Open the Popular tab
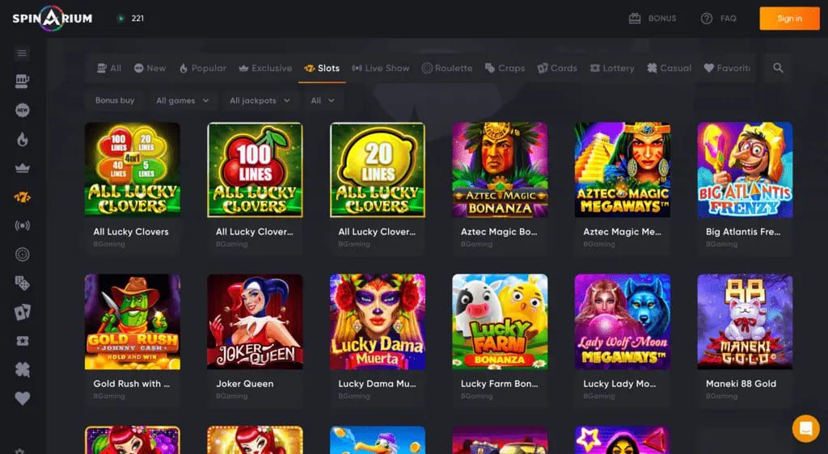828x454 pixels. point(203,68)
